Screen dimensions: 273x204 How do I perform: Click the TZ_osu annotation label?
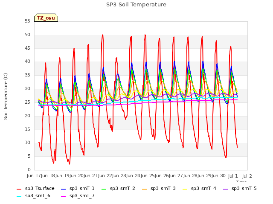[46, 18]
